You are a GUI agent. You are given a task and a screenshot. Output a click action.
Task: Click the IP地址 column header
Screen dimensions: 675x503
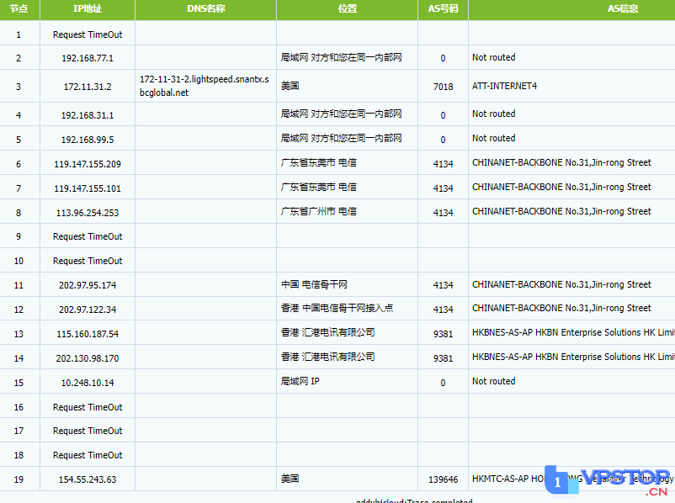point(88,8)
